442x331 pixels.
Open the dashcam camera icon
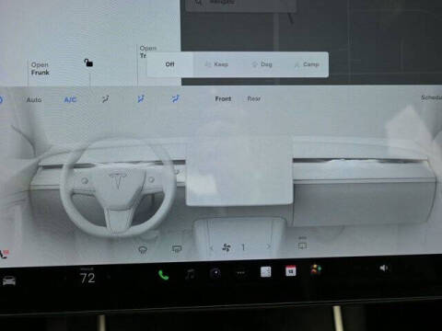coord(215,273)
